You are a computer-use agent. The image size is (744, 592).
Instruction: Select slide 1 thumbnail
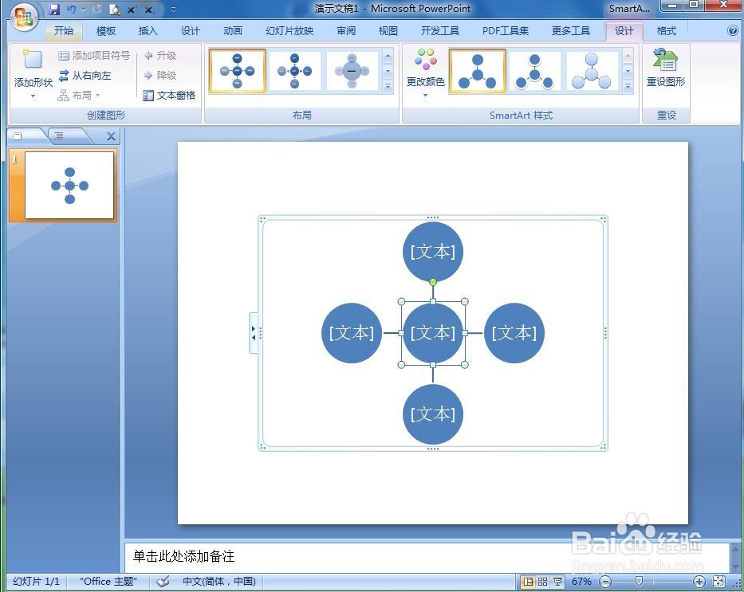(x=69, y=186)
